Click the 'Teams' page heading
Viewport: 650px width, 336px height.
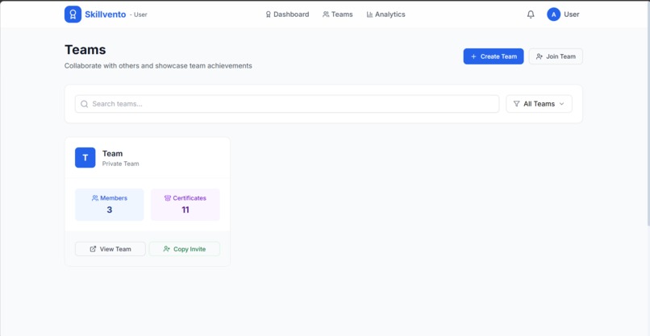[x=85, y=50]
